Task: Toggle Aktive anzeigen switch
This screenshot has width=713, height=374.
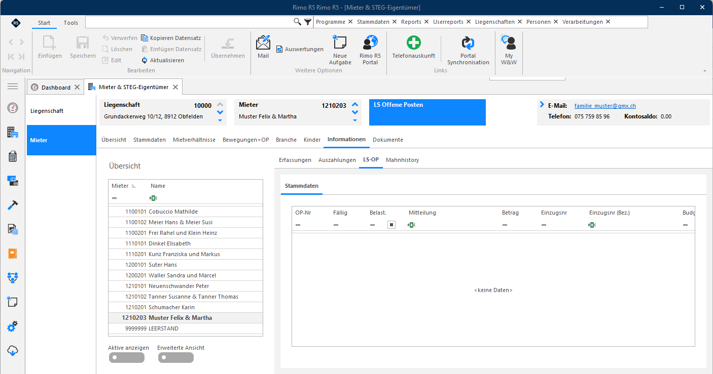Action: click(x=126, y=358)
